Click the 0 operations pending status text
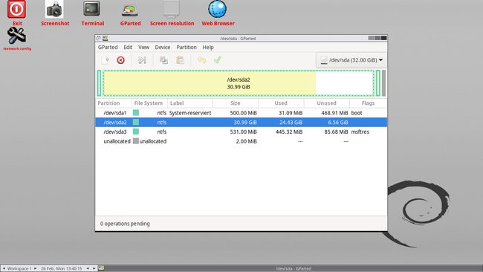The image size is (483, 272). pyautogui.click(x=125, y=224)
